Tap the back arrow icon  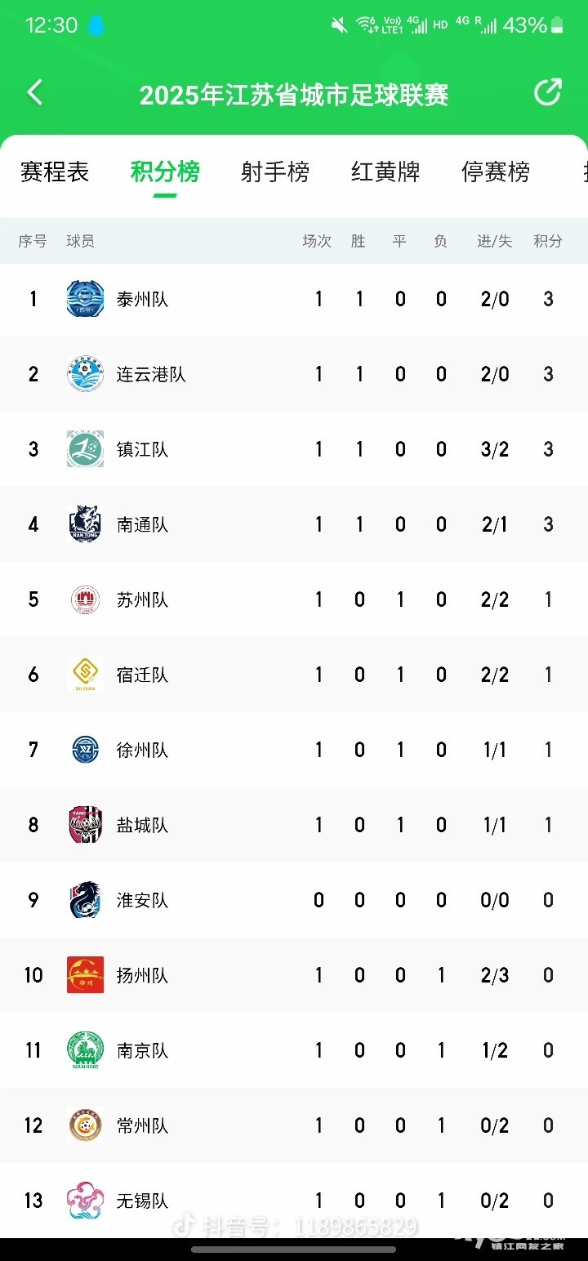pos(34,92)
